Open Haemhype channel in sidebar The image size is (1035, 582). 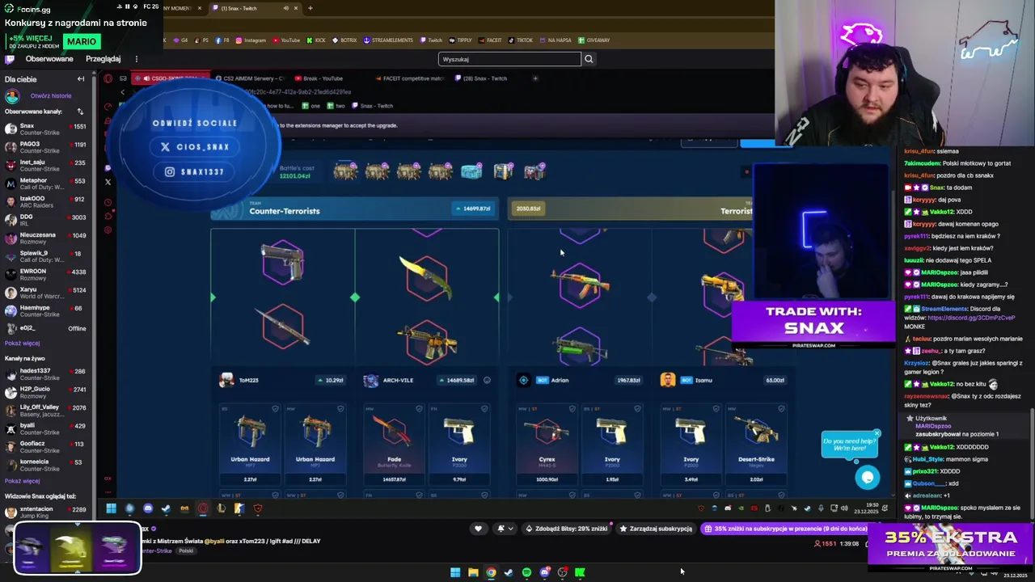point(45,311)
